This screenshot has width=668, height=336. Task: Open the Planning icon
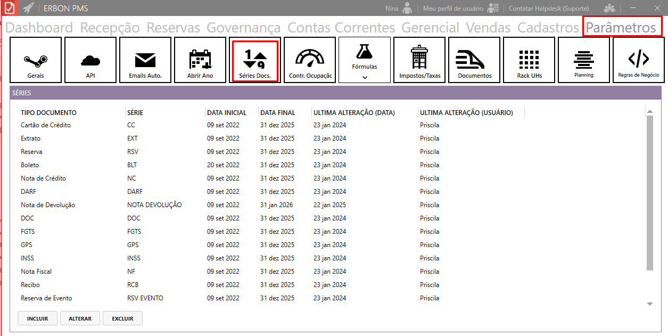(x=584, y=60)
